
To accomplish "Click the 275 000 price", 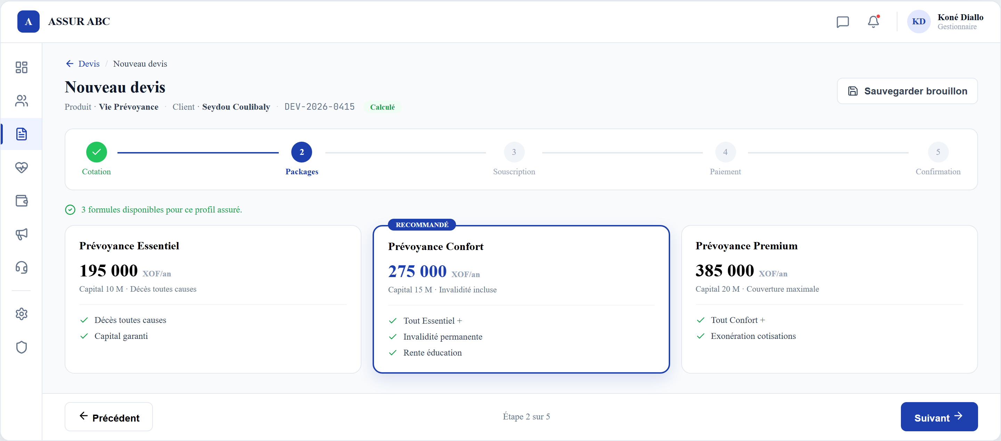I will [x=417, y=271].
